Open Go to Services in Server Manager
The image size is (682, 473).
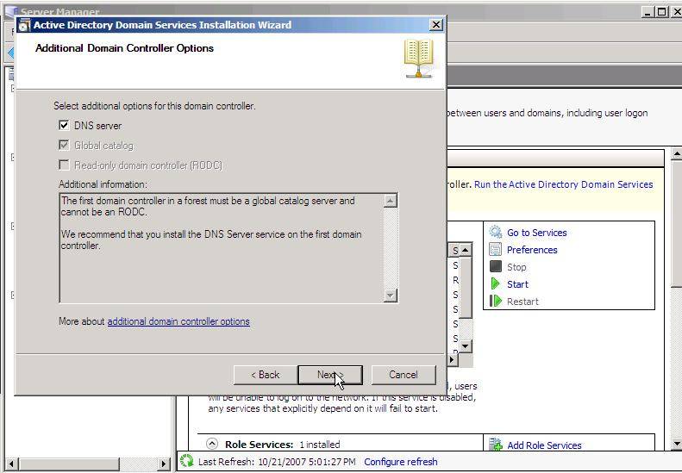(x=537, y=233)
